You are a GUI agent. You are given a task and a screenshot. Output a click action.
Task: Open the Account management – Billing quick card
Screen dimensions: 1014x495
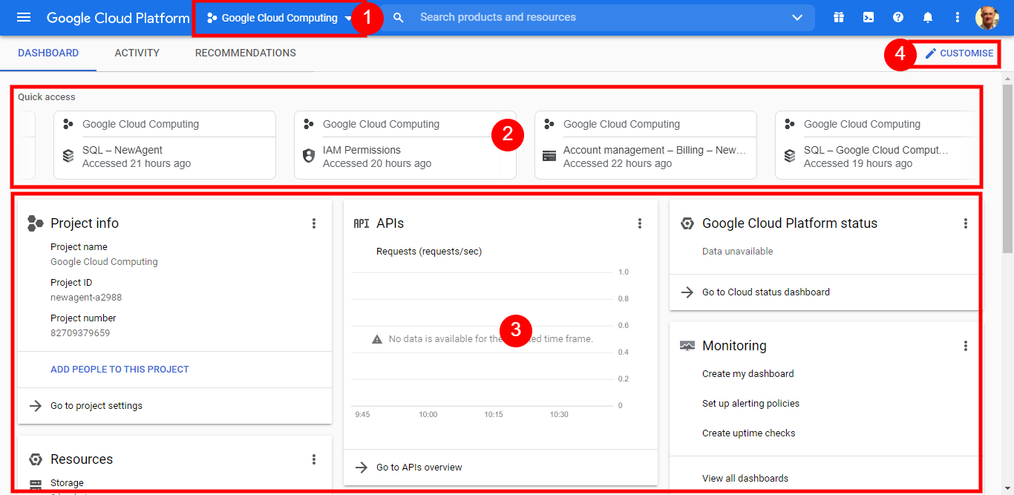pos(646,145)
